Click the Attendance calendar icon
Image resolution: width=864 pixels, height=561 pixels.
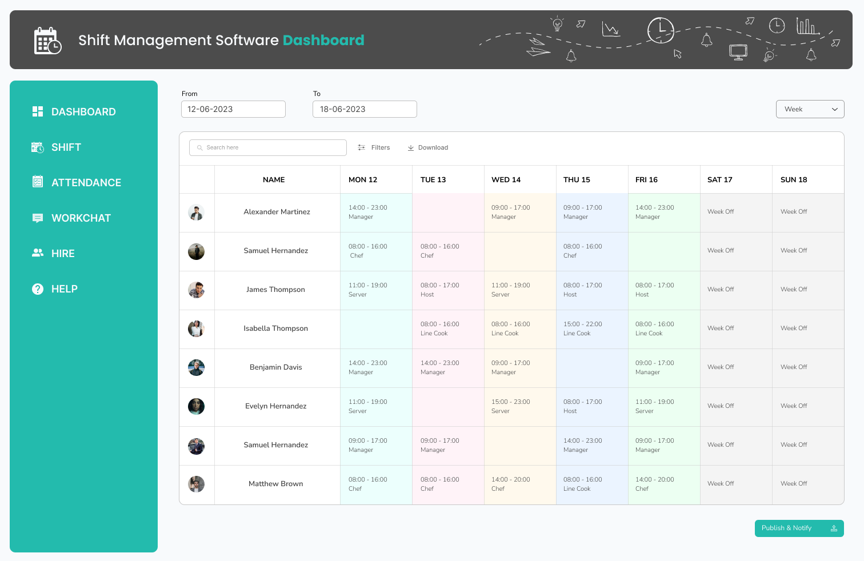point(38,182)
